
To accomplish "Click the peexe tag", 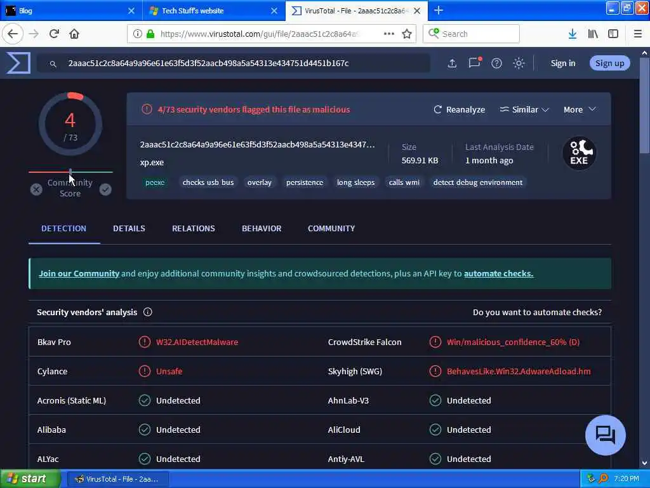I will [x=155, y=182].
